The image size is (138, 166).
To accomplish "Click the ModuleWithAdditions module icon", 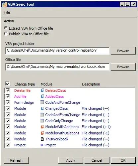I will tap(42, 127).
